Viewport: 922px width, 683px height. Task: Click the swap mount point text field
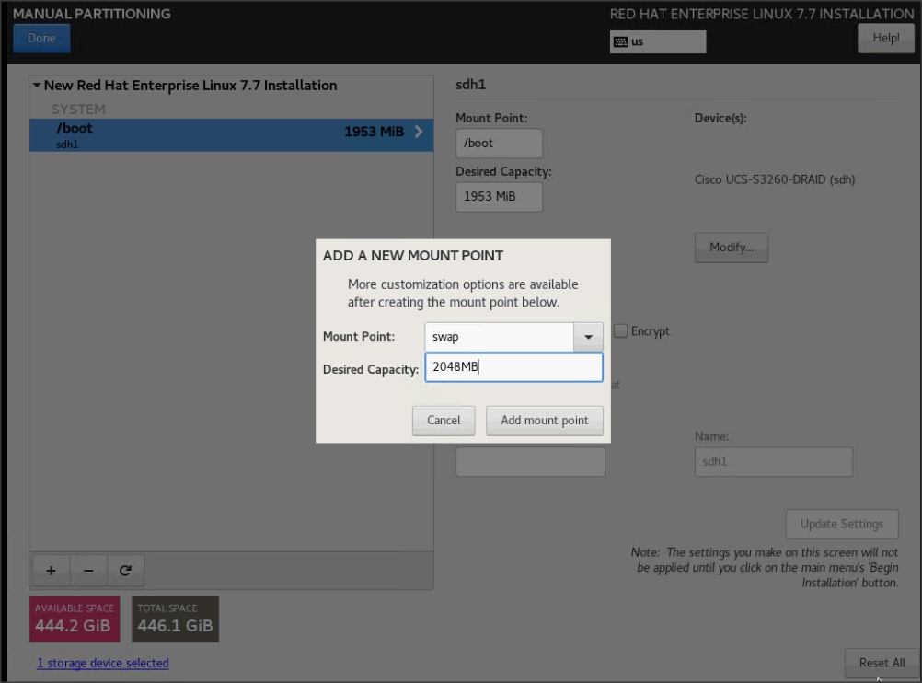click(500, 337)
